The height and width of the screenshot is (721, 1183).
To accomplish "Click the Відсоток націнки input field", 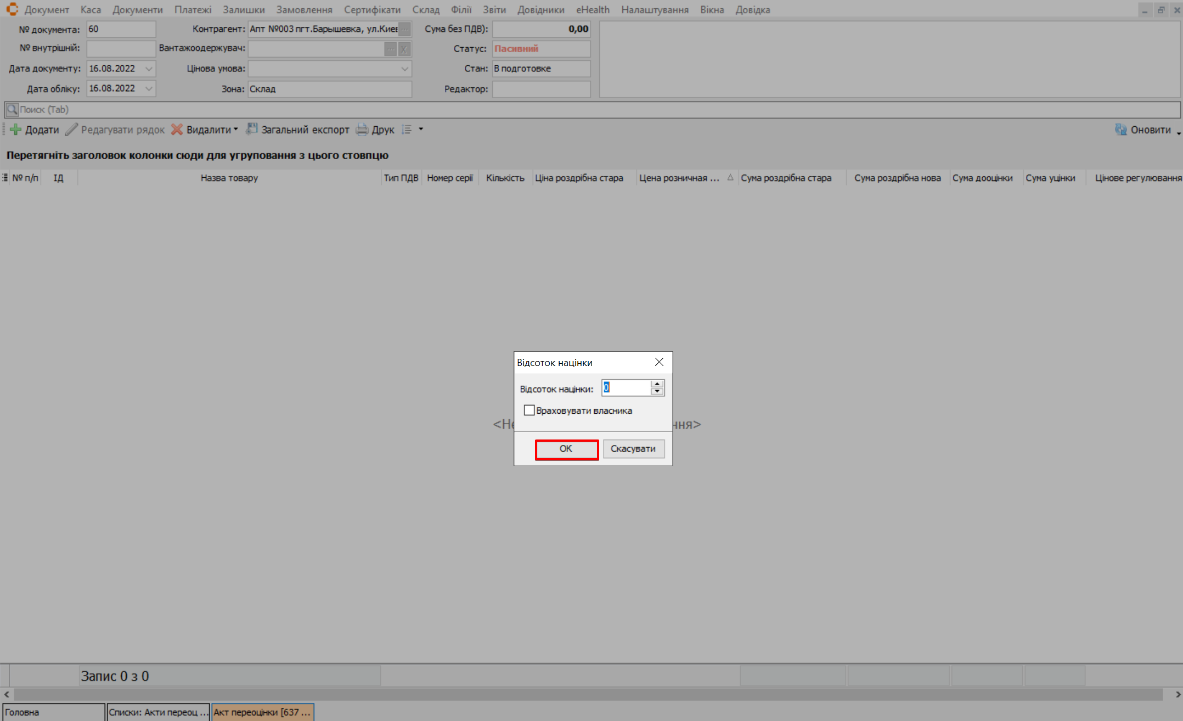I will [x=626, y=388].
